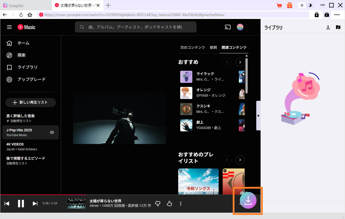This screenshot has width=345, height=219.
Task: Click the 新しい再生リスト button
Action: point(30,102)
